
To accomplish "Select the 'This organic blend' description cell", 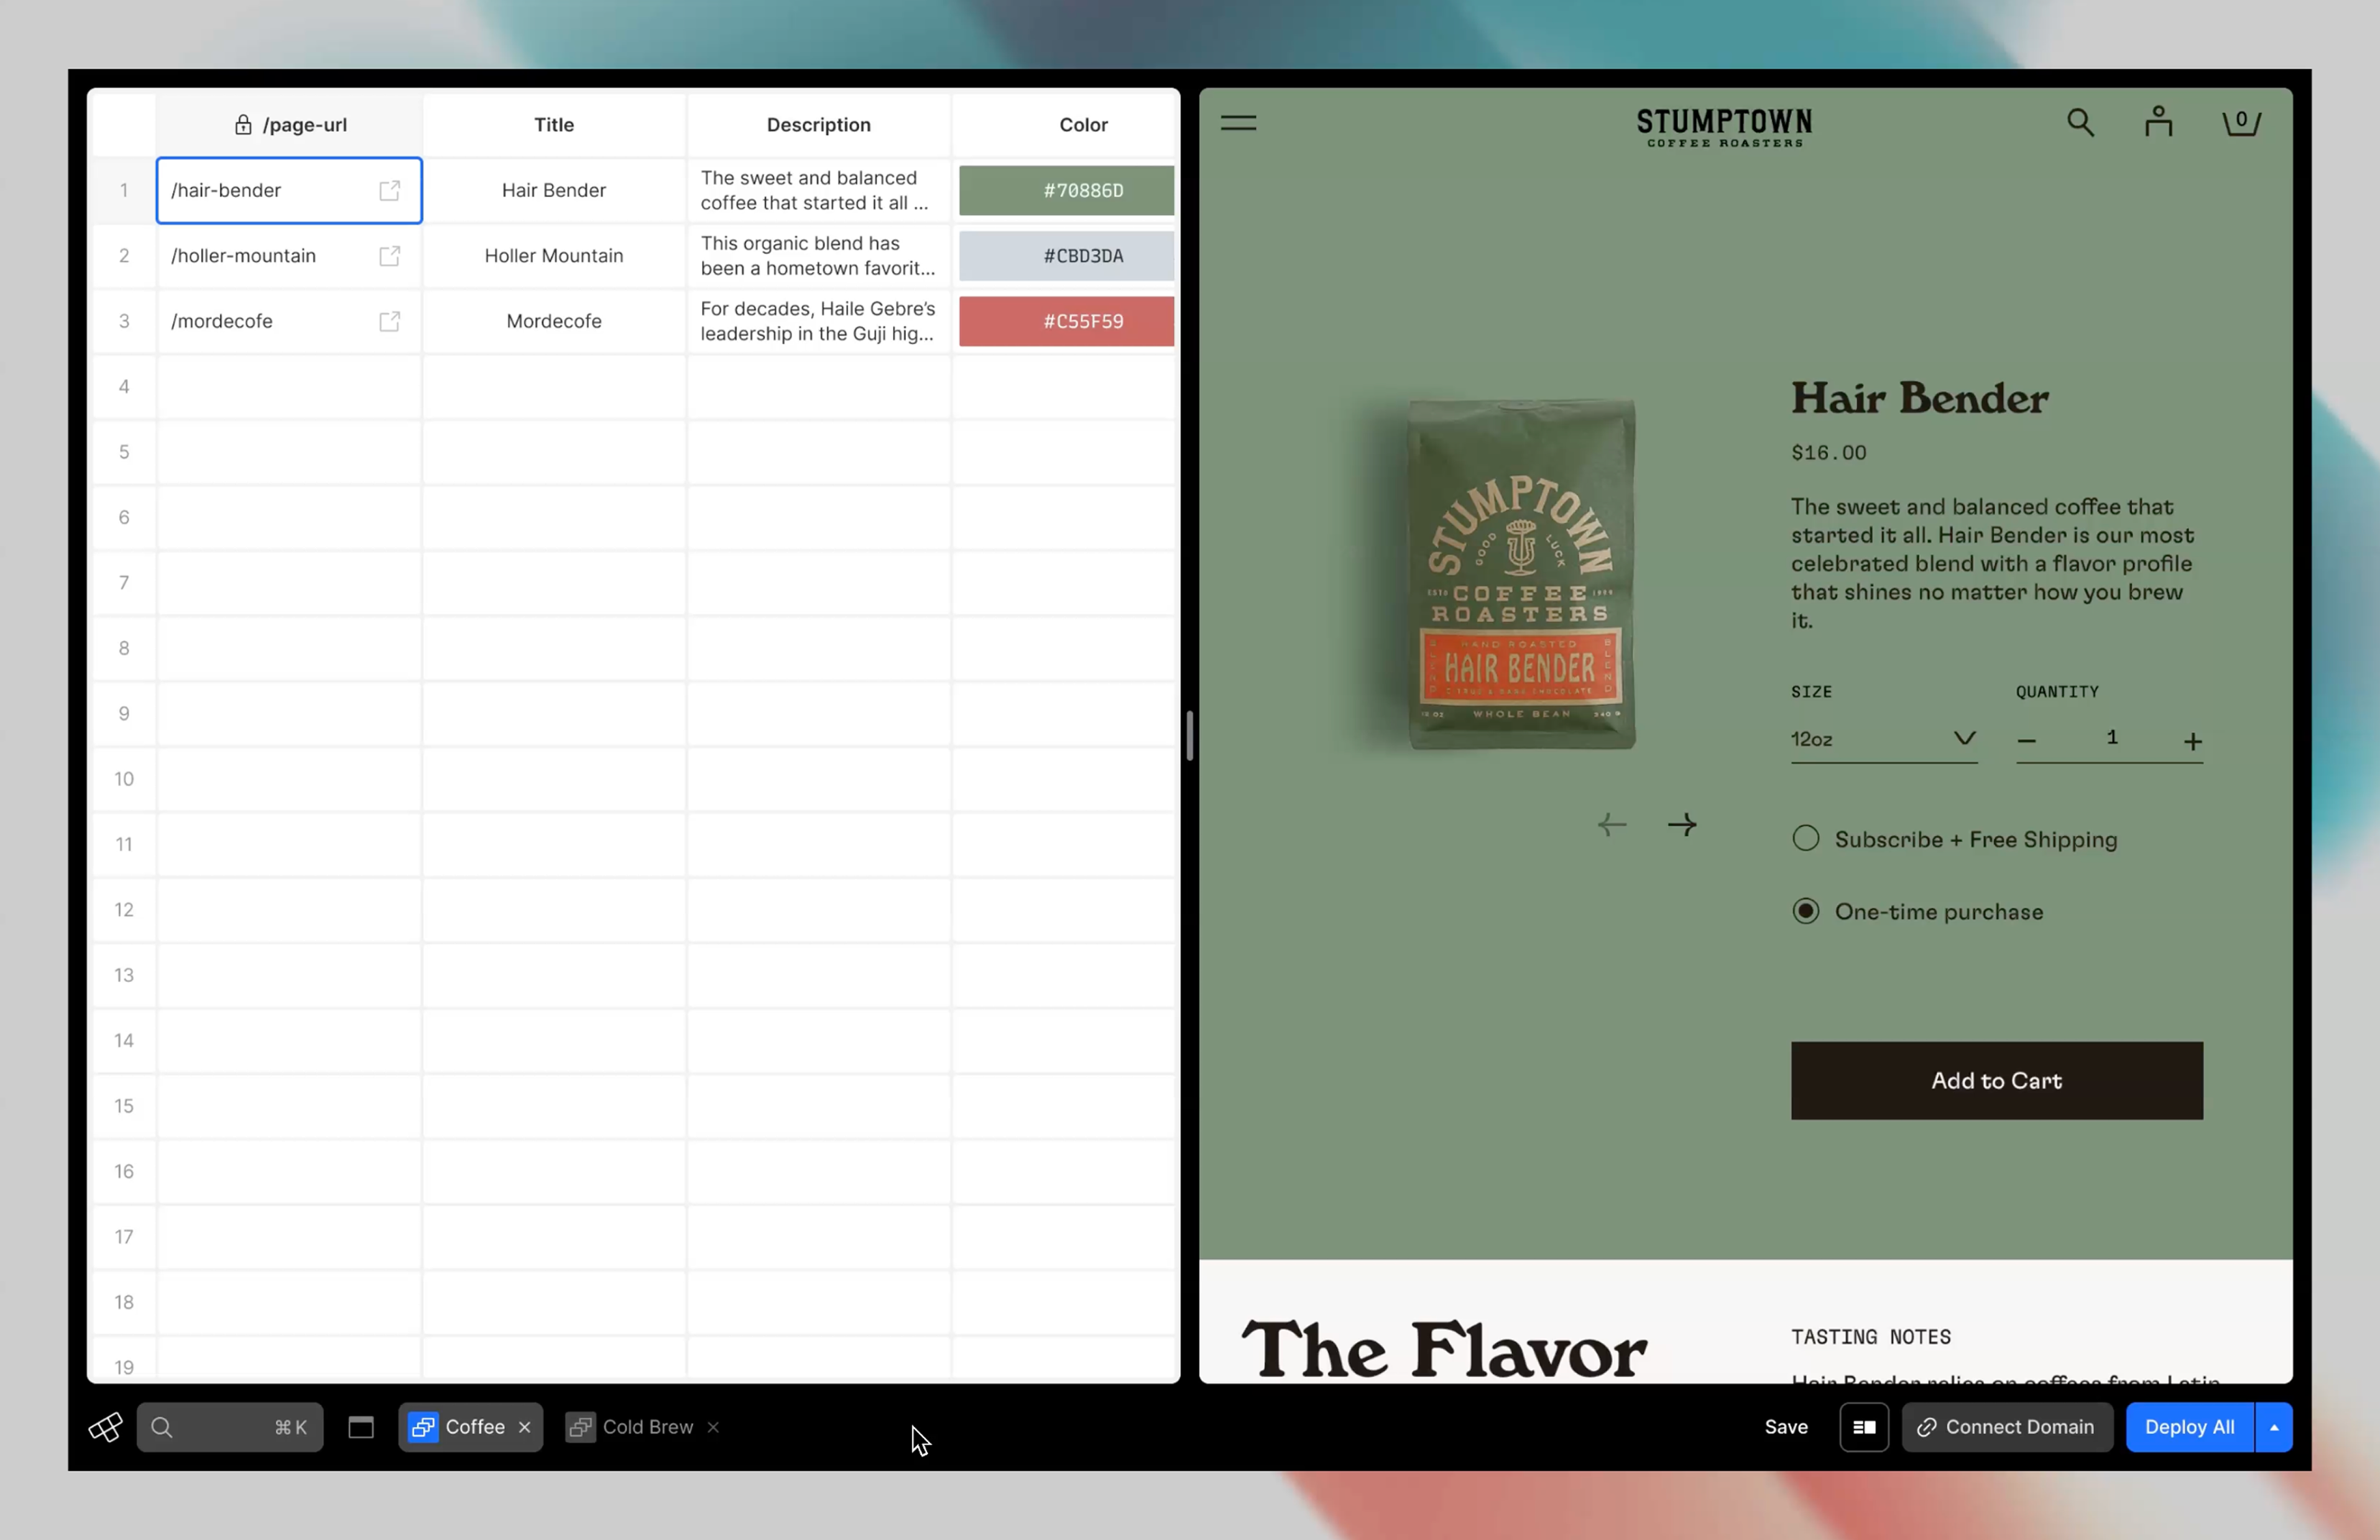I will point(818,256).
